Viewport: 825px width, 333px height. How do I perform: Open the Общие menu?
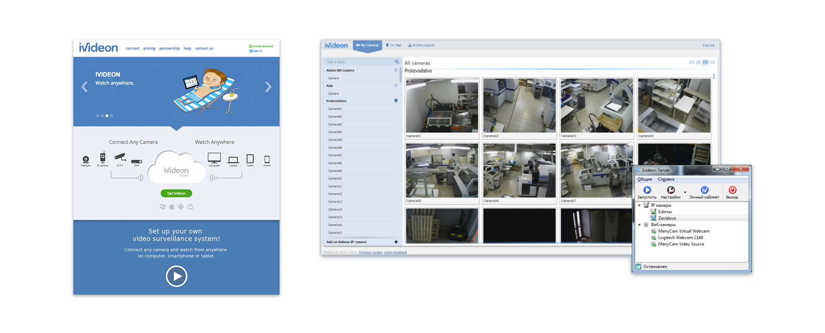[x=645, y=179]
